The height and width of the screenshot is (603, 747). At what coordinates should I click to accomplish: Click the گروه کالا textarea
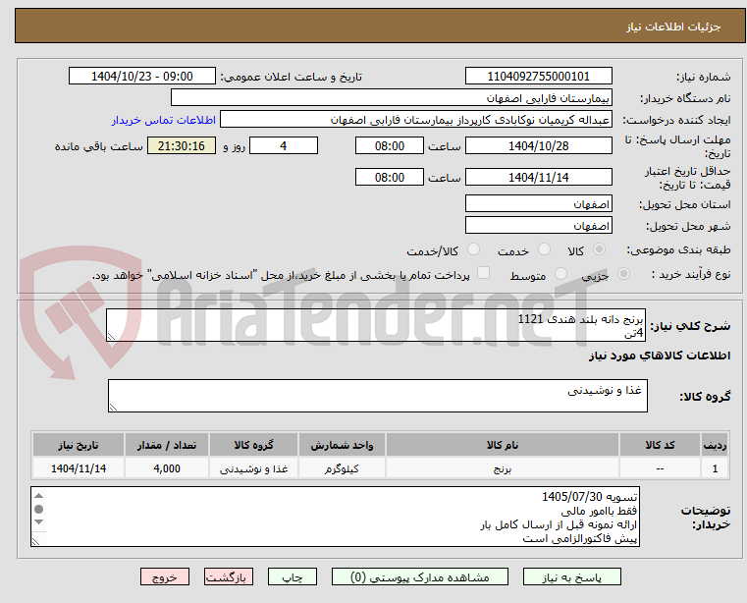click(377, 396)
